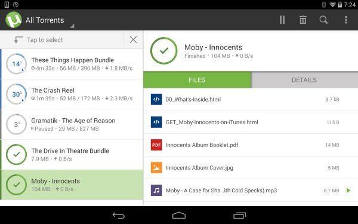Delete torrent with the trash icon
Screen dimensions: 358x224
pos(303,20)
